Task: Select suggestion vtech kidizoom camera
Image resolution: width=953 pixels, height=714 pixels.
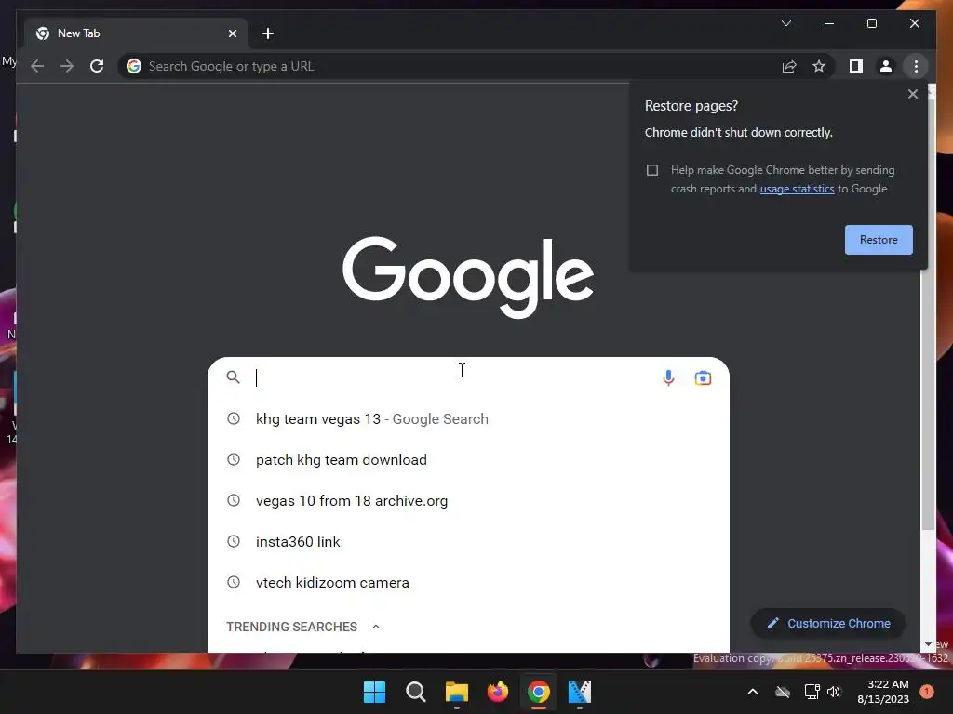Action: click(x=468, y=582)
